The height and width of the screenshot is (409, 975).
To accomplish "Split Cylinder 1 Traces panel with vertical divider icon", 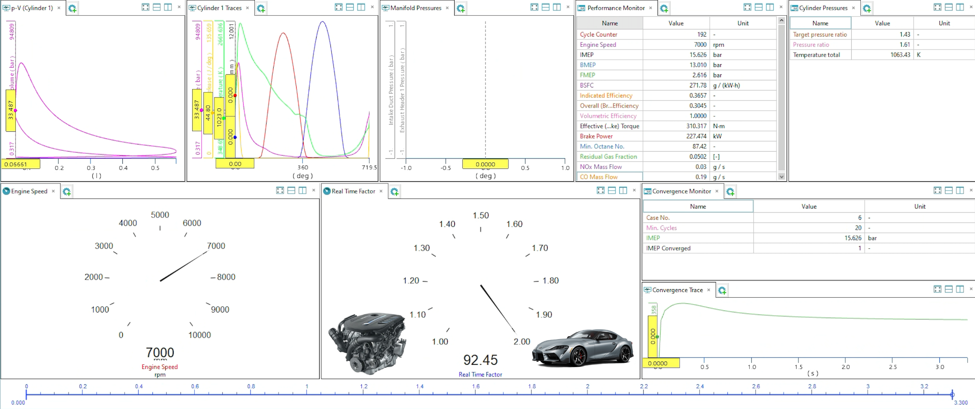I will (361, 7).
